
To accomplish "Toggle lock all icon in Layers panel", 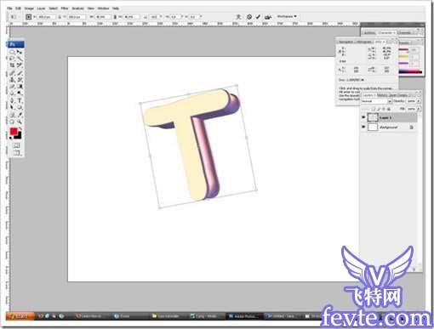I will (x=389, y=109).
